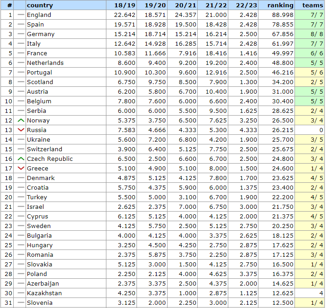Screen dimensions: 326x308
Task: Click the unchanged dash icon beside Slovenia
Action: [x=21, y=303]
